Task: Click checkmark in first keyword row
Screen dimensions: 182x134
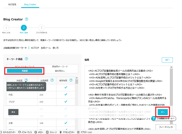Action: coord(66,87)
